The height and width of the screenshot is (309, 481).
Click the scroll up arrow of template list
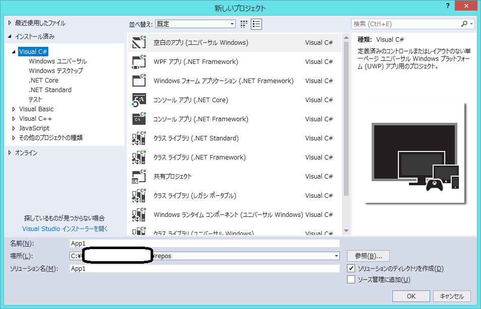(347, 37)
